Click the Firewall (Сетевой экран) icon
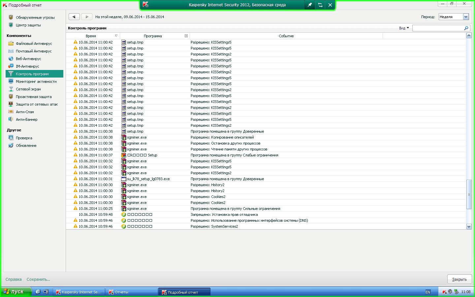475x297 pixels. point(11,89)
